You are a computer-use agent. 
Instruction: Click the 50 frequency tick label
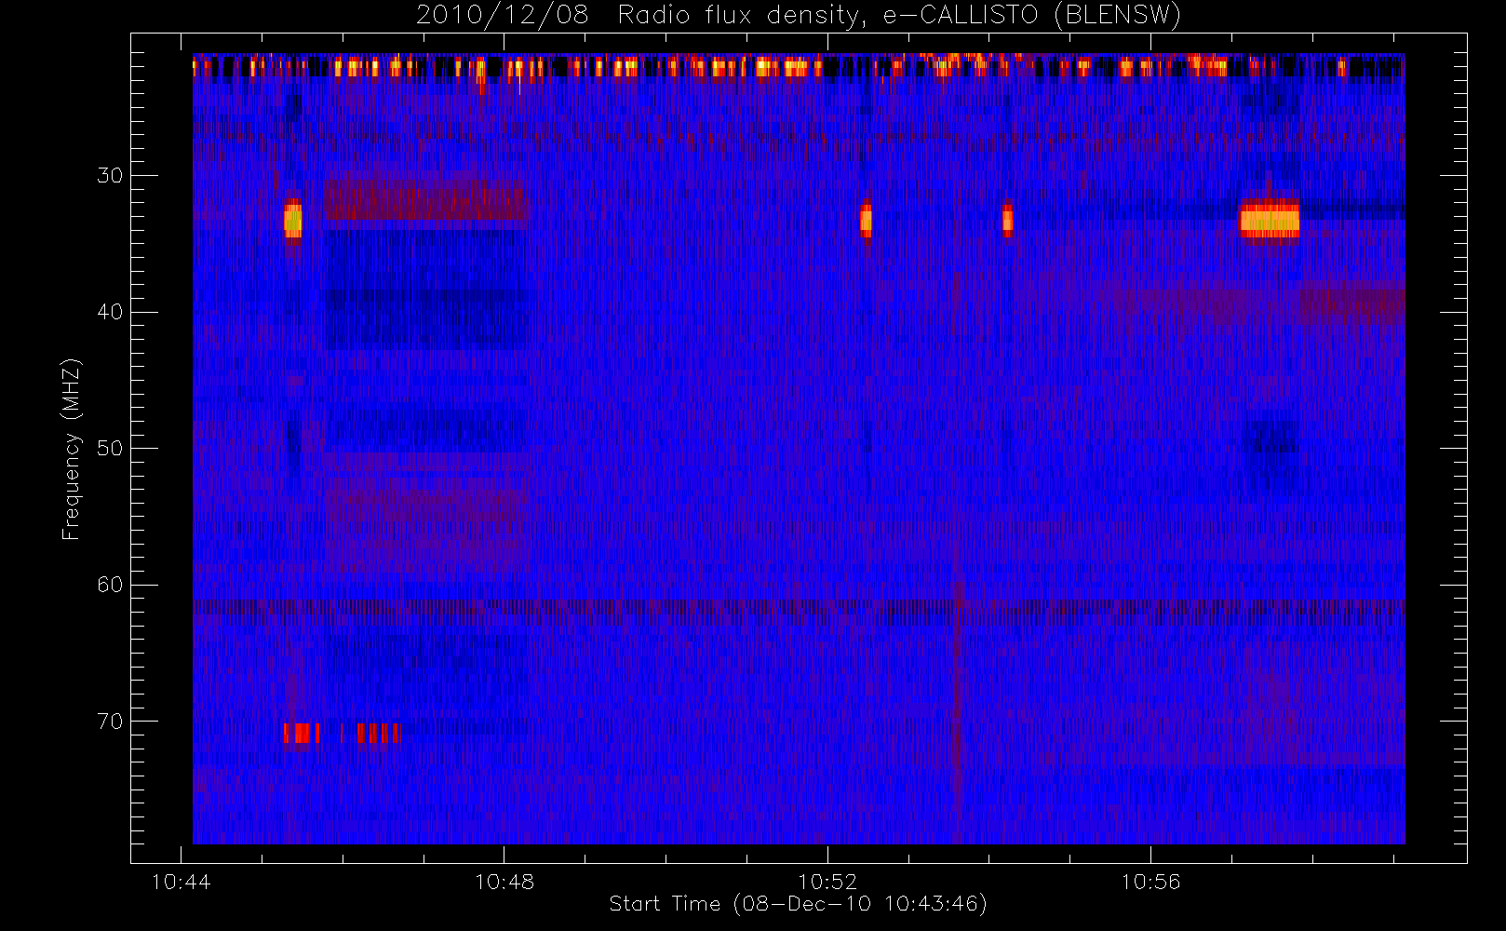[110, 448]
